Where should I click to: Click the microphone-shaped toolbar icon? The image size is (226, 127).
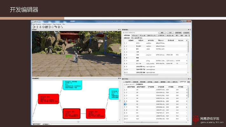(x=37, y=27)
